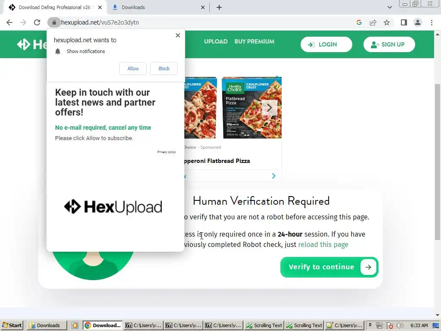Viewport: 441px width, 331px height.
Task: Click the UPLOAD menu item
Action: [x=216, y=41]
